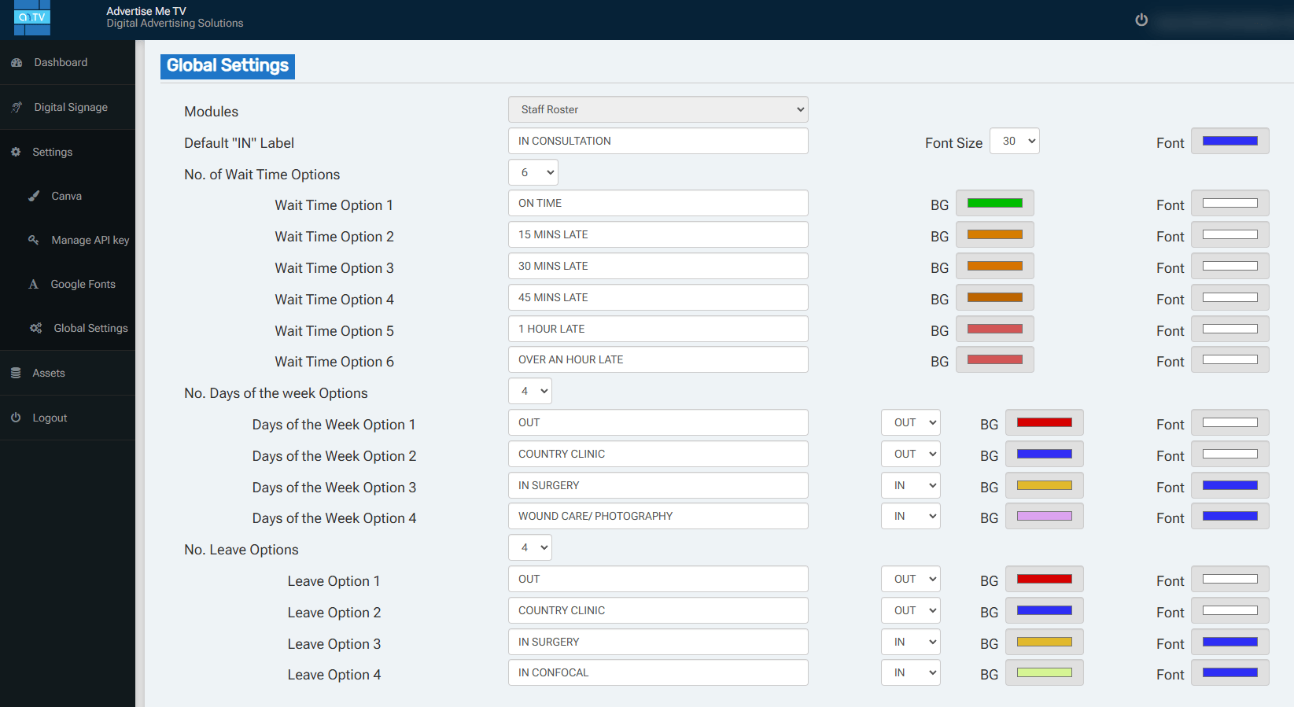This screenshot has height=707, width=1294.
Task: Click the Default IN Label text field
Action: (x=658, y=142)
